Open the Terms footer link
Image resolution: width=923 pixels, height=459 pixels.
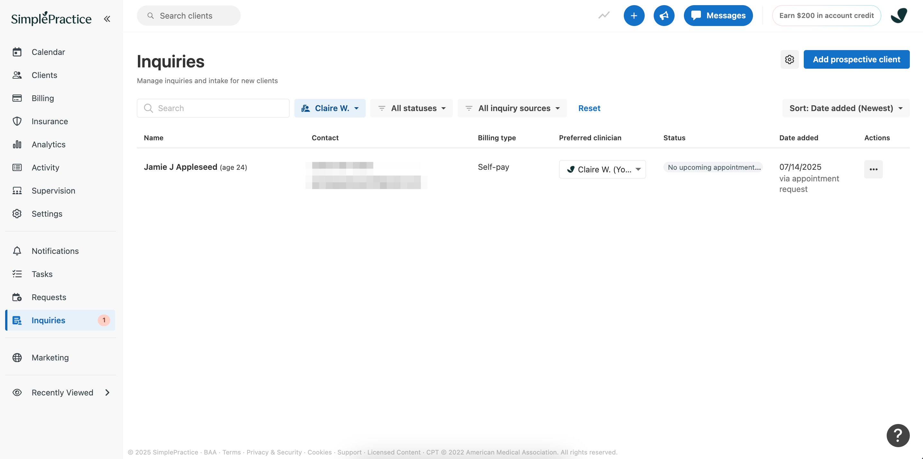point(231,452)
